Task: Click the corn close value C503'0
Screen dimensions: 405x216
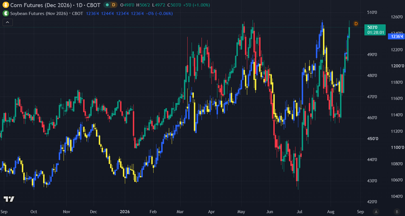Action: 174,5
